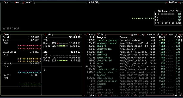Select the exim4 process row
The height and width of the screenshot is (98, 183).
(133, 63)
